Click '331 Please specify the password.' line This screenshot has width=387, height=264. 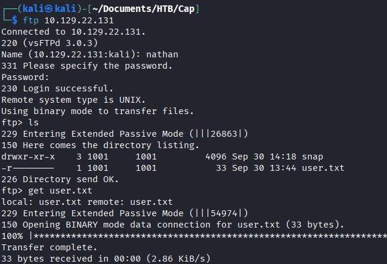coord(86,65)
